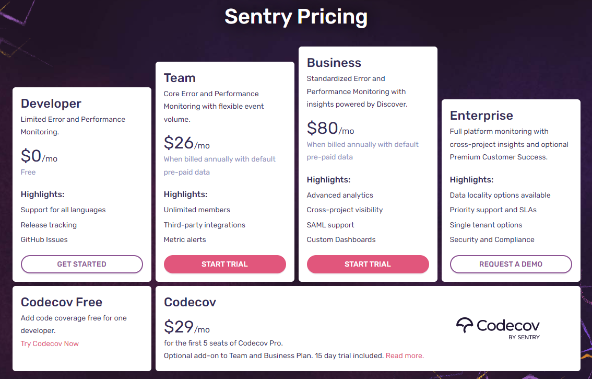Click the Sentry Pricing page heading

click(296, 17)
